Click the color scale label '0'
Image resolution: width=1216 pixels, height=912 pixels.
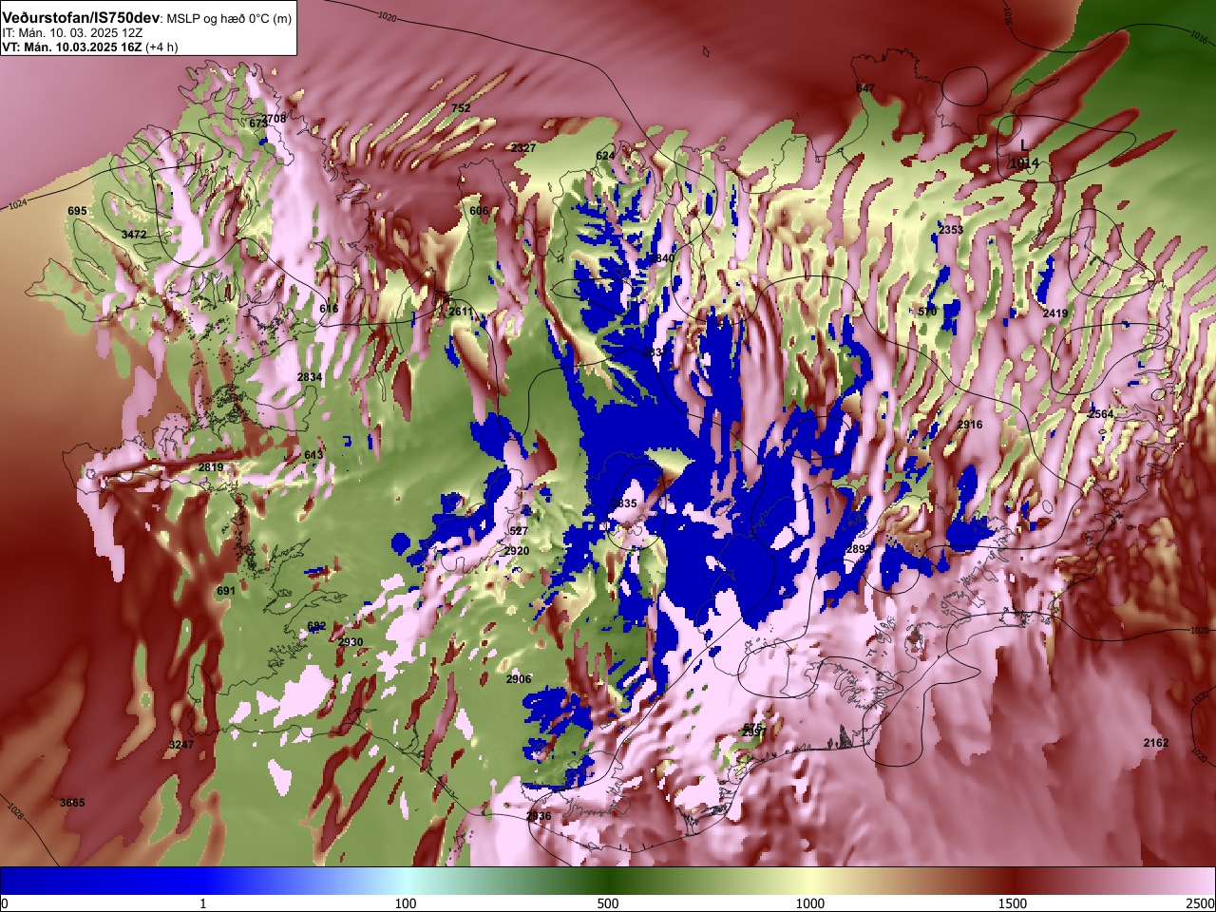pyautogui.click(x=5, y=903)
